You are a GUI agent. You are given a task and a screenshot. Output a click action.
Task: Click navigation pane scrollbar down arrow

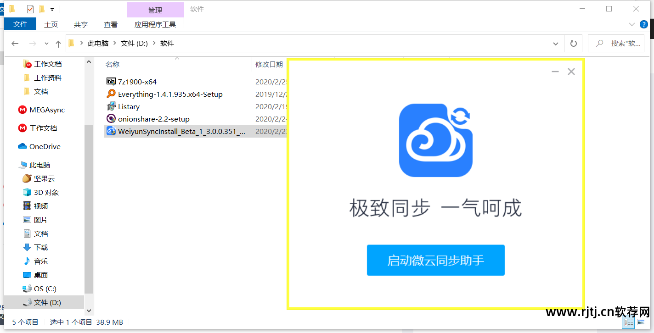point(89,311)
